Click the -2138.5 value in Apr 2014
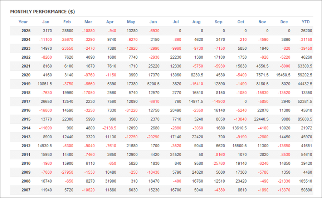Screen dimensions: 322x198 pos(109,128)
